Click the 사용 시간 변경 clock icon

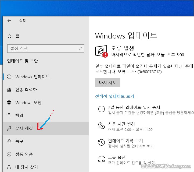coord(102,126)
